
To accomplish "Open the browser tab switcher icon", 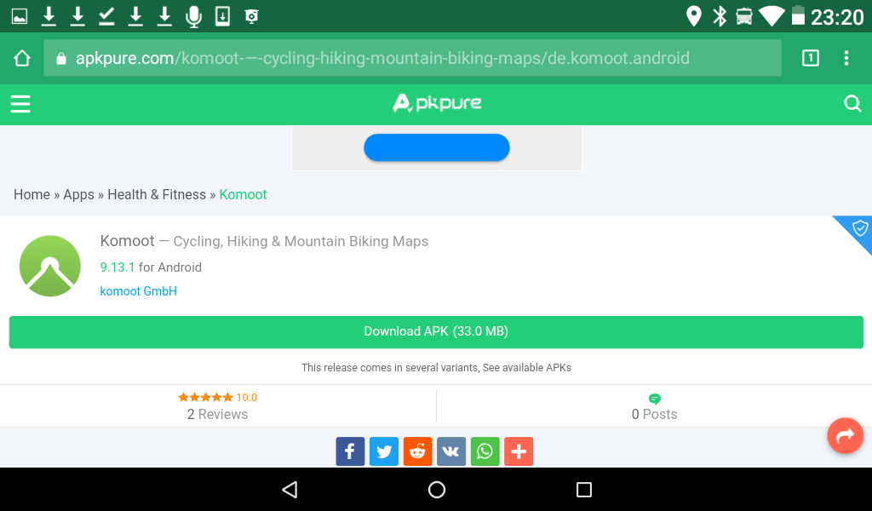I will click(811, 58).
